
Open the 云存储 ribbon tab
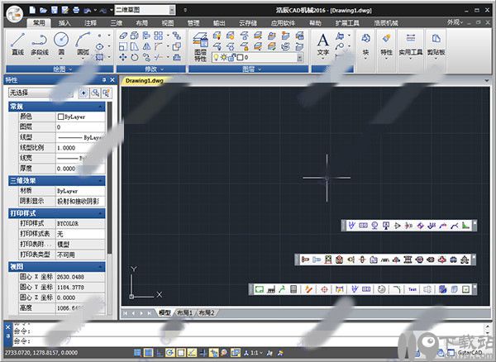click(x=248, y=23)
